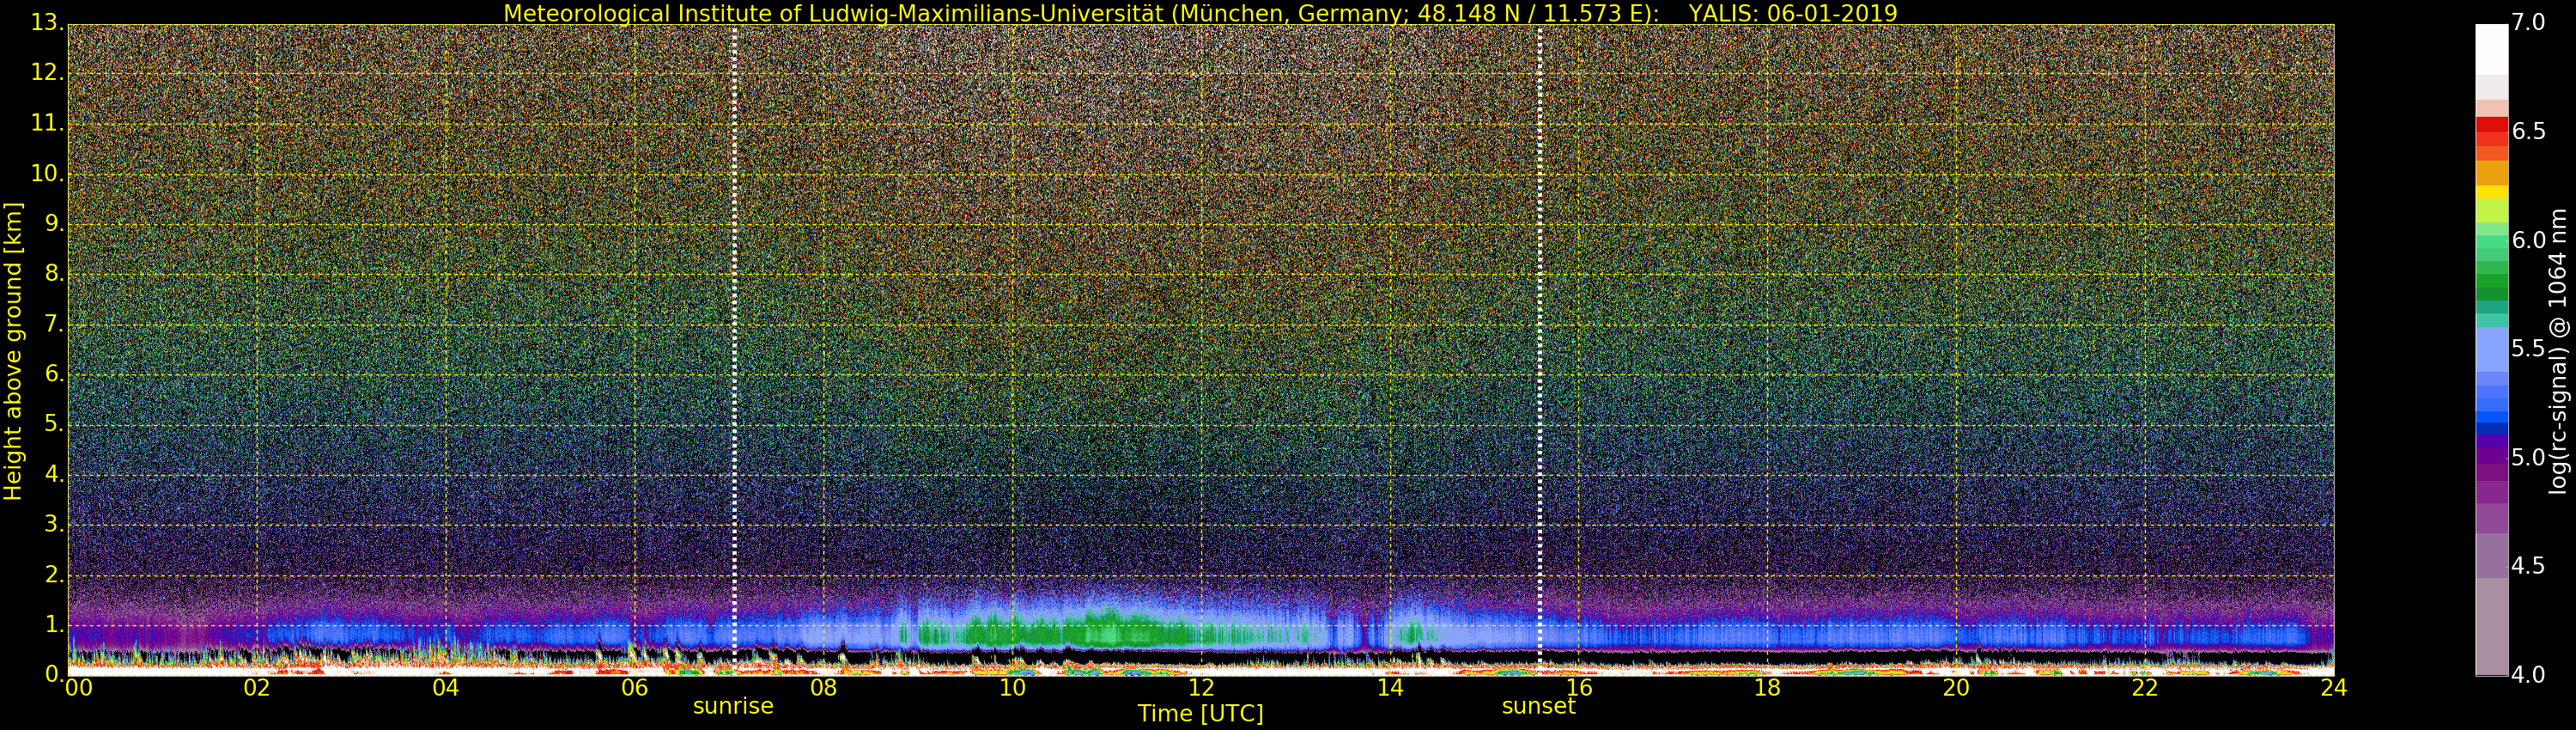Click the "6." tick on the height axis
The image size is (2576, 730).
[53, 374]
